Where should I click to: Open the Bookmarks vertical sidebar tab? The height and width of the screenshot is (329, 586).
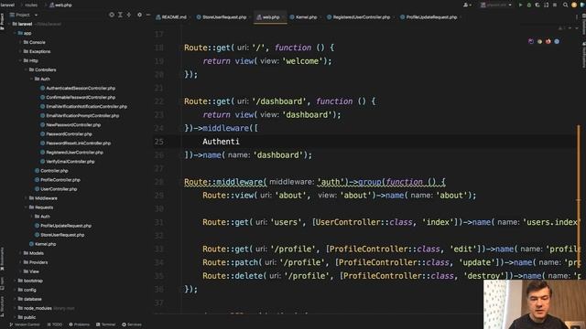click(x=2, y=259)
